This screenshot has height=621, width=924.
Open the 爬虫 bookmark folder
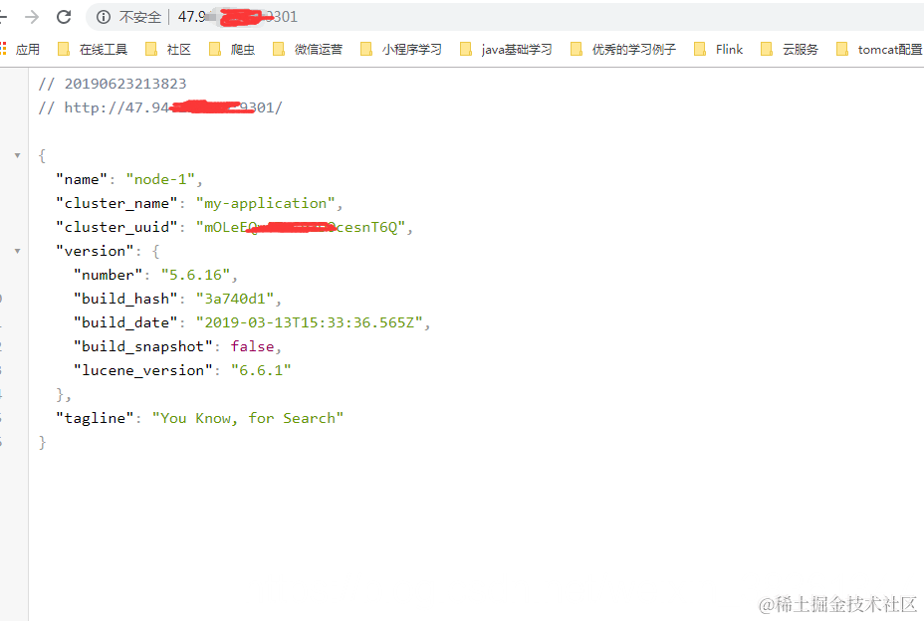pos(232,50)
